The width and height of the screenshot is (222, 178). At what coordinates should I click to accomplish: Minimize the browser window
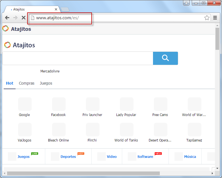point(196,3)
